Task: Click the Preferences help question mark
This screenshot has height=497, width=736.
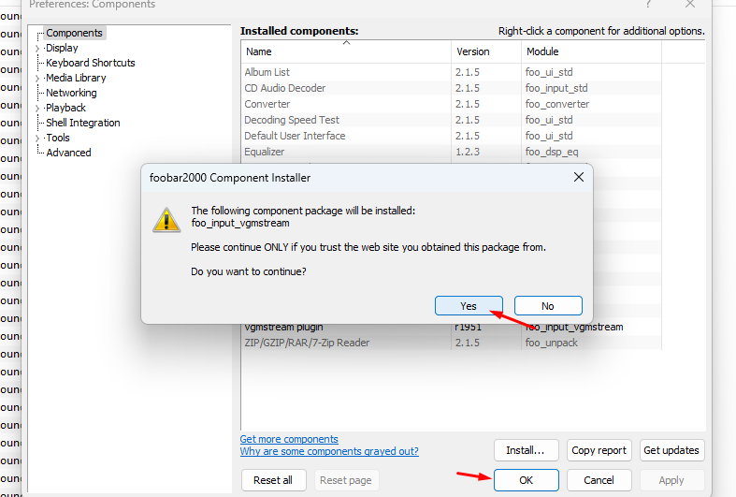Action: tap(648, 5)
